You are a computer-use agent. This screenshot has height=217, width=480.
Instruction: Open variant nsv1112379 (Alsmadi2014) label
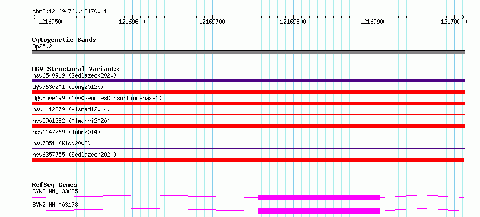[71, 109]
